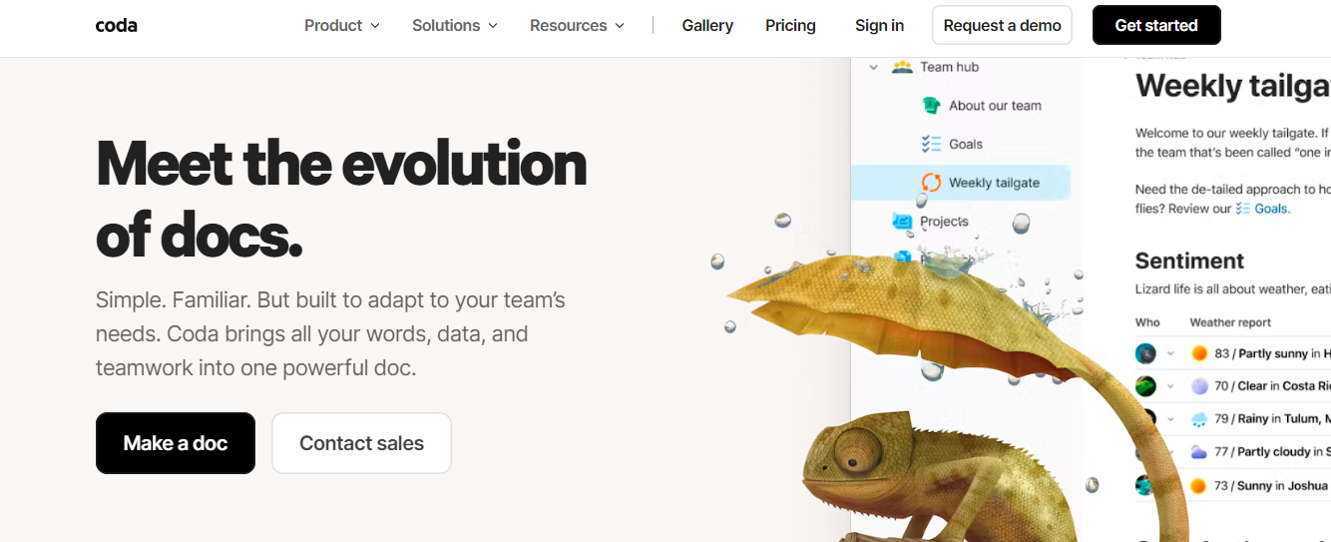Image resolution: width=1331 pixels, height=542 pixels.
Task: Click the Team hub people icon
Action: coord(902,67)
